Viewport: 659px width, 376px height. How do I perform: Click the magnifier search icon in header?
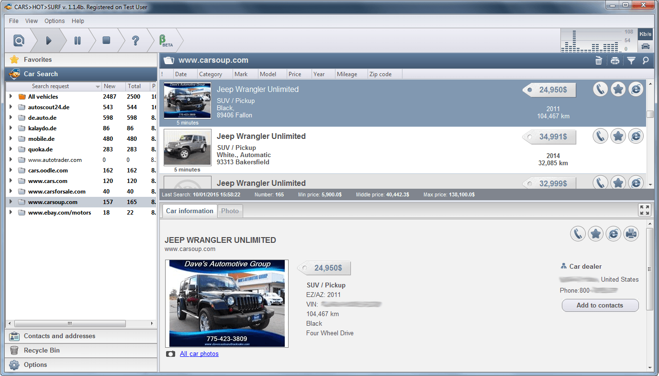click(646, 60)
